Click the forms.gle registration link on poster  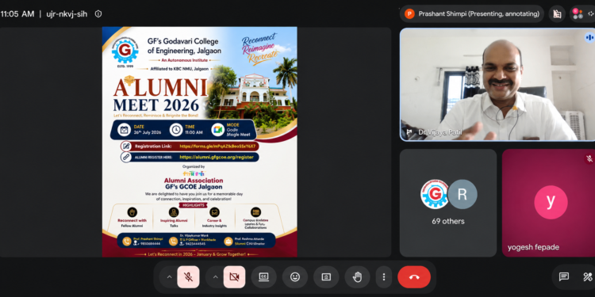[217, 146]
